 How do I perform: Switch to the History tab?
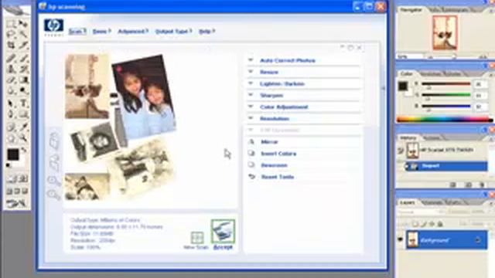pyautogui.click(x=408, y=137)
